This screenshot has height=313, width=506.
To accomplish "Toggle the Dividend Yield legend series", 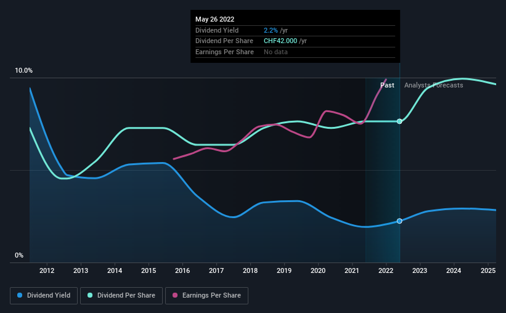I will pyautogui.click(x=44, y=296).
